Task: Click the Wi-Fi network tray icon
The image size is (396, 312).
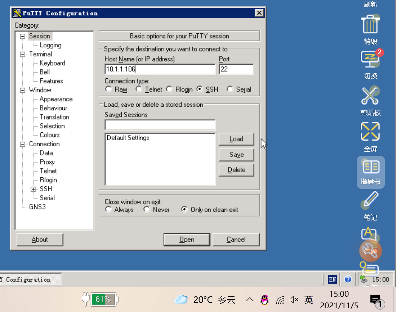Action: (280, 300)
